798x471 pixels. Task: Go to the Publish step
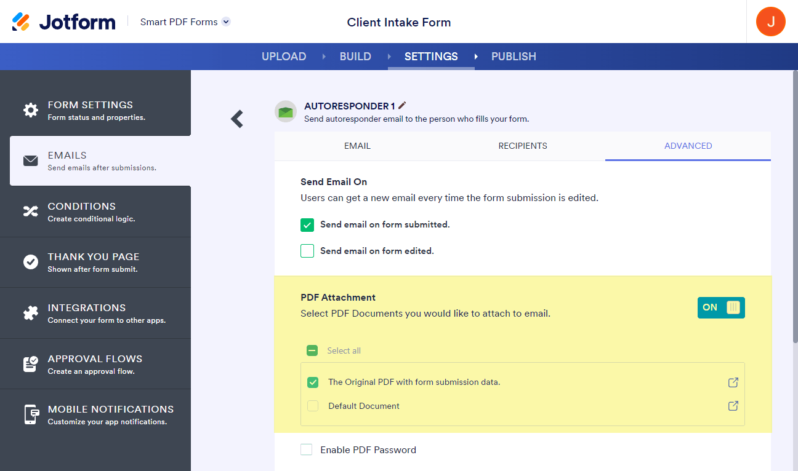click(514, 57)
